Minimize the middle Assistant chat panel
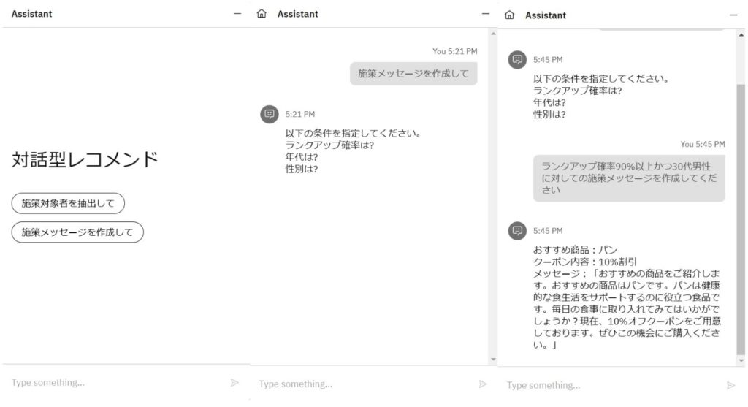Viewport: 748px width, 407px height. 486,14
